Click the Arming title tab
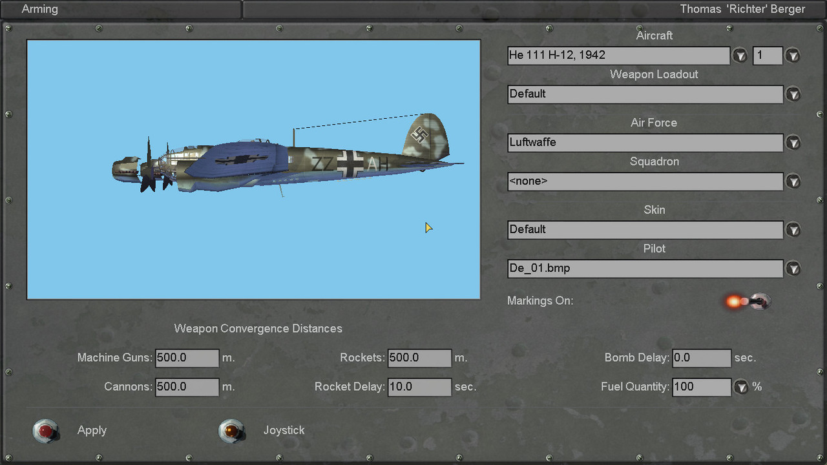The image size is (827, 465). pyautogui.click(x=39, y=9)
